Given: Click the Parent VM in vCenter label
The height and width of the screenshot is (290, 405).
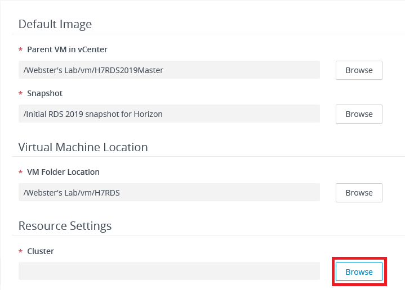Looking at the screenshot, I should pos(67,49).
